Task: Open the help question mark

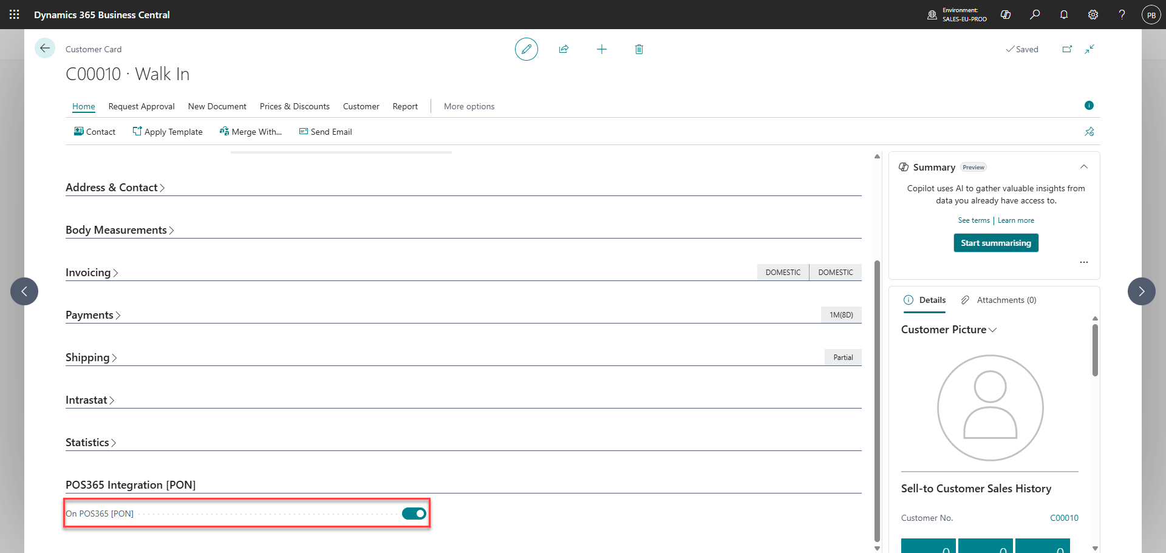Action: [x=1122, y=15]
